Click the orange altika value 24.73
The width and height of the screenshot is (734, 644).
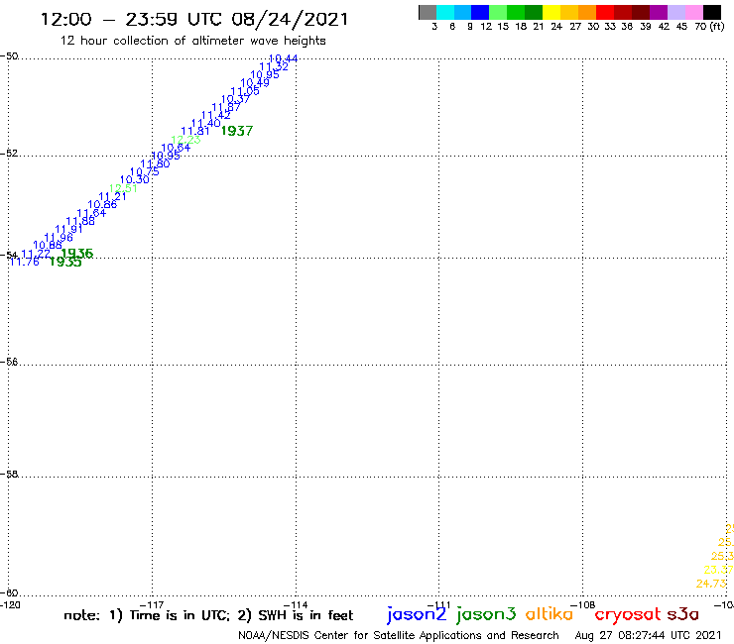click(x=711, y=584)
